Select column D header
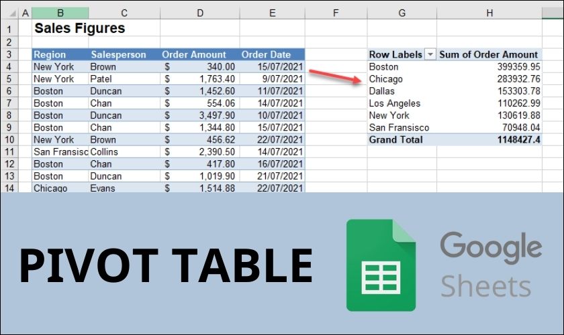The width and height of the screenshot is (564, 335). 200,13
